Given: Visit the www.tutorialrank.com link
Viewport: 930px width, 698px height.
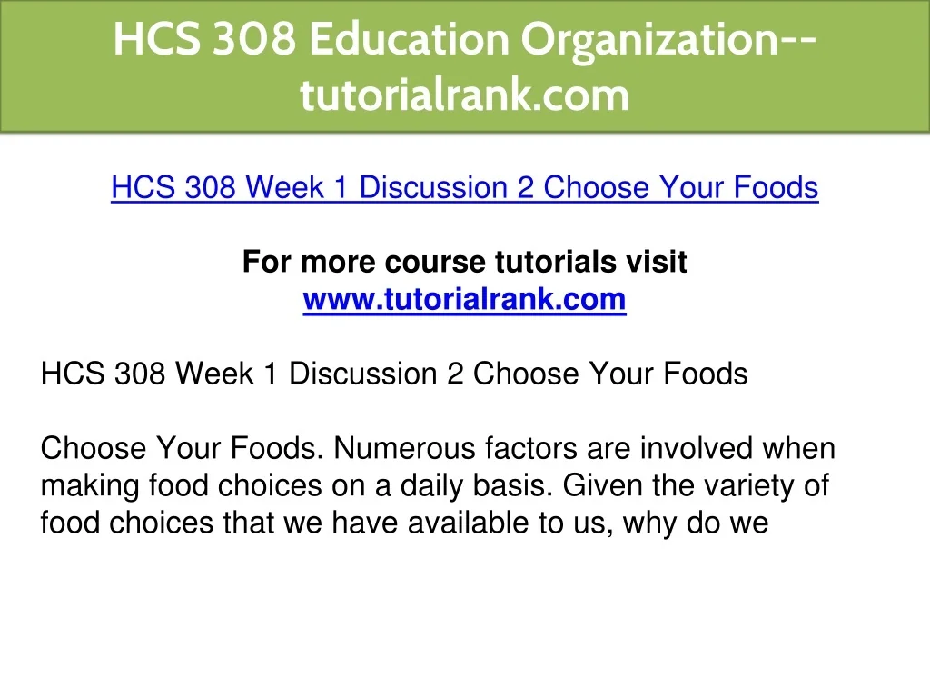Looking at the screenshot, I should (464, 299).
